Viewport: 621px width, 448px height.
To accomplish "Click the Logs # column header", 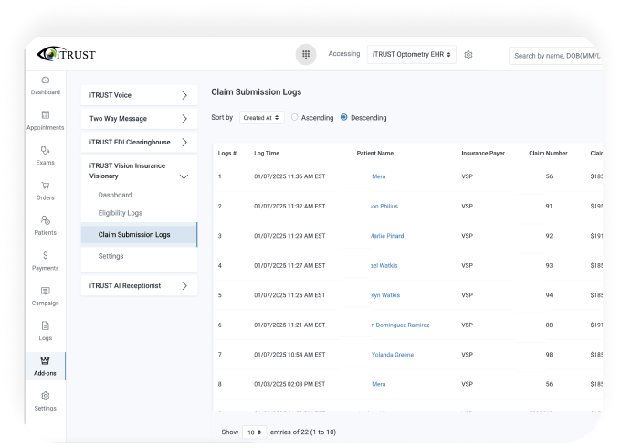I will 226,153.
